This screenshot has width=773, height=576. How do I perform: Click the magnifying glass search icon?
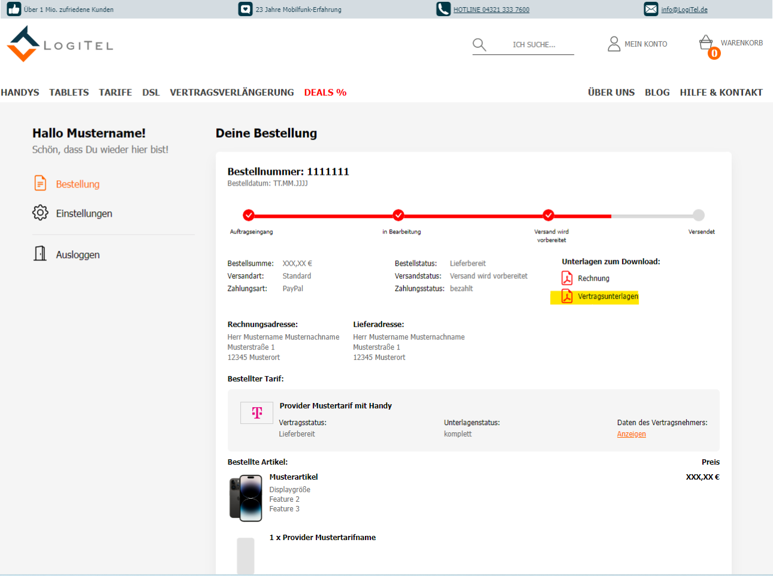click(479, 44)
